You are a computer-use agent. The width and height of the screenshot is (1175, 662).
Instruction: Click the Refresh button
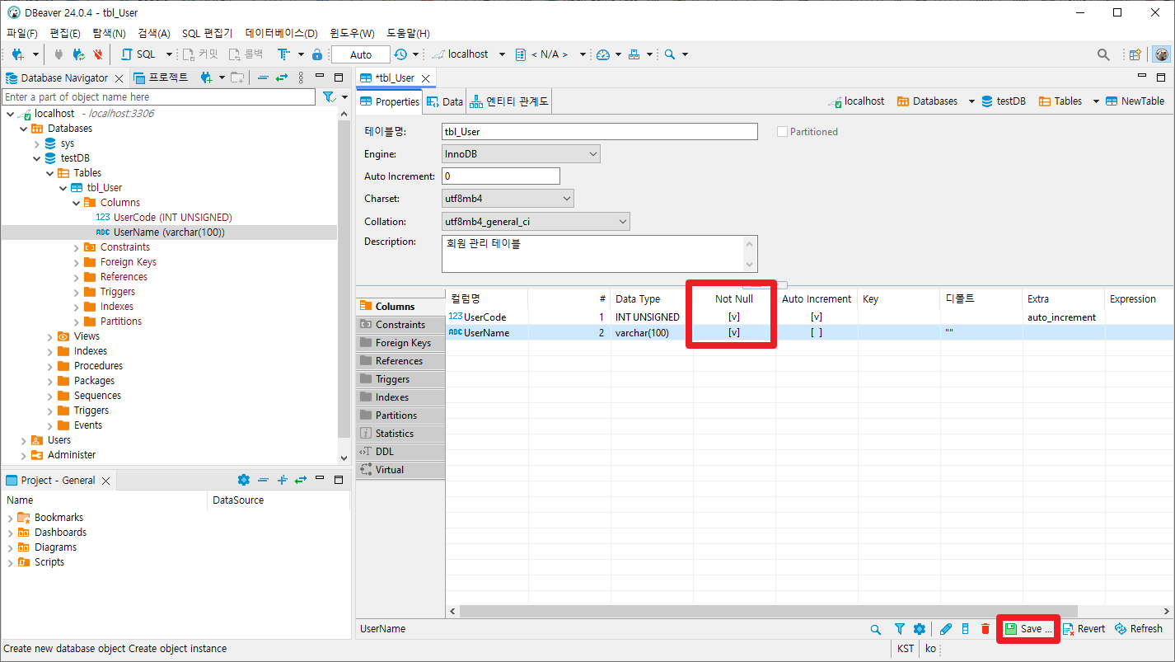pyautogui.click(x=1138, y=629)
